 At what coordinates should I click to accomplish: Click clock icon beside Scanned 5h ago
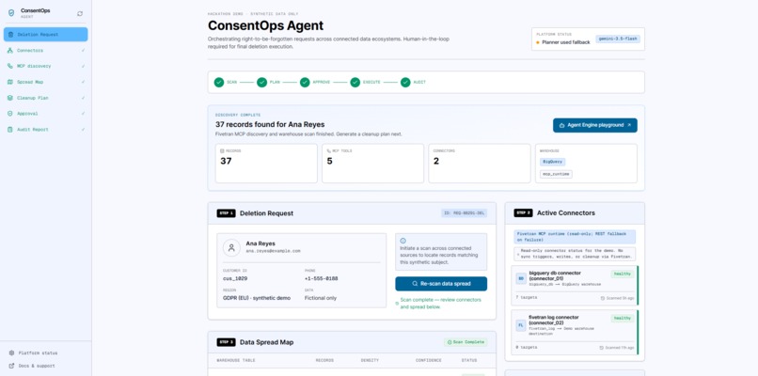click(x=602, y=298)
